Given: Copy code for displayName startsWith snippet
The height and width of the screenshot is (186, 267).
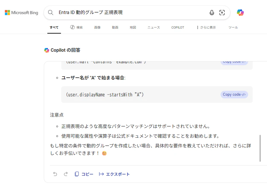Looking at the screenshot, I should point(234,95).
